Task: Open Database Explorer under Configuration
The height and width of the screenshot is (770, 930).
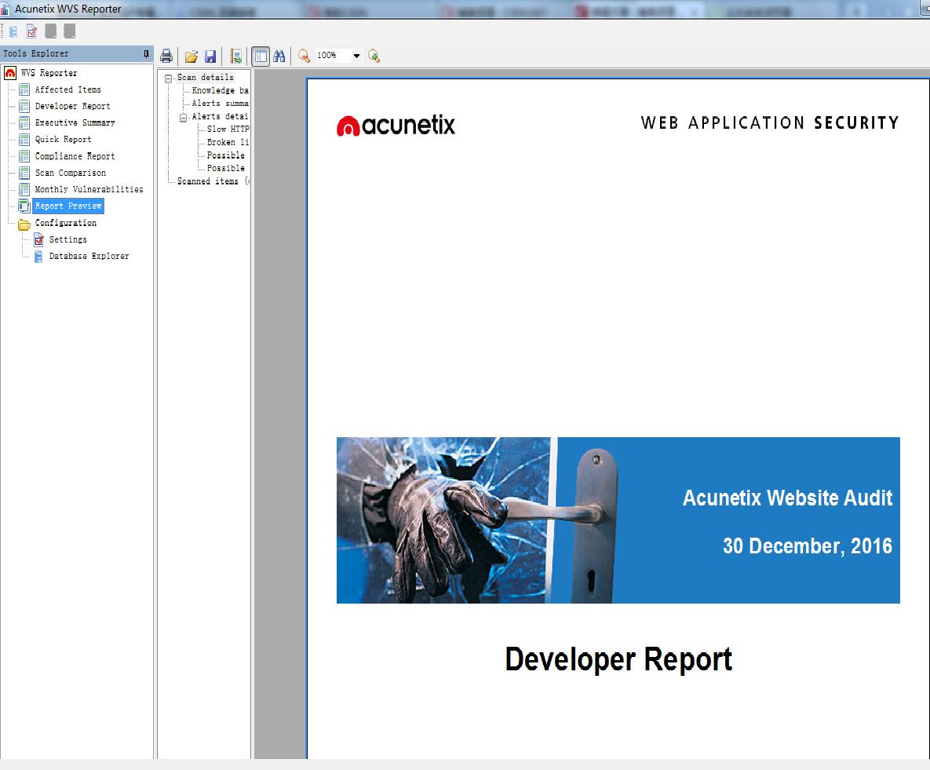Action: click(x=89, y=256)
